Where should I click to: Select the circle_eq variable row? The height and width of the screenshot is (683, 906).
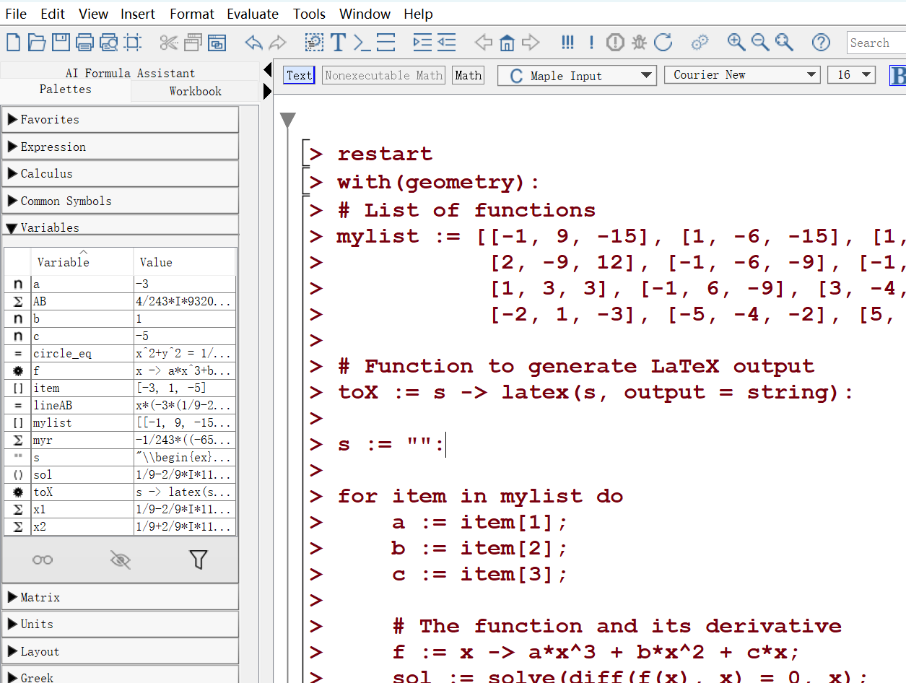(x=120, y=353)
